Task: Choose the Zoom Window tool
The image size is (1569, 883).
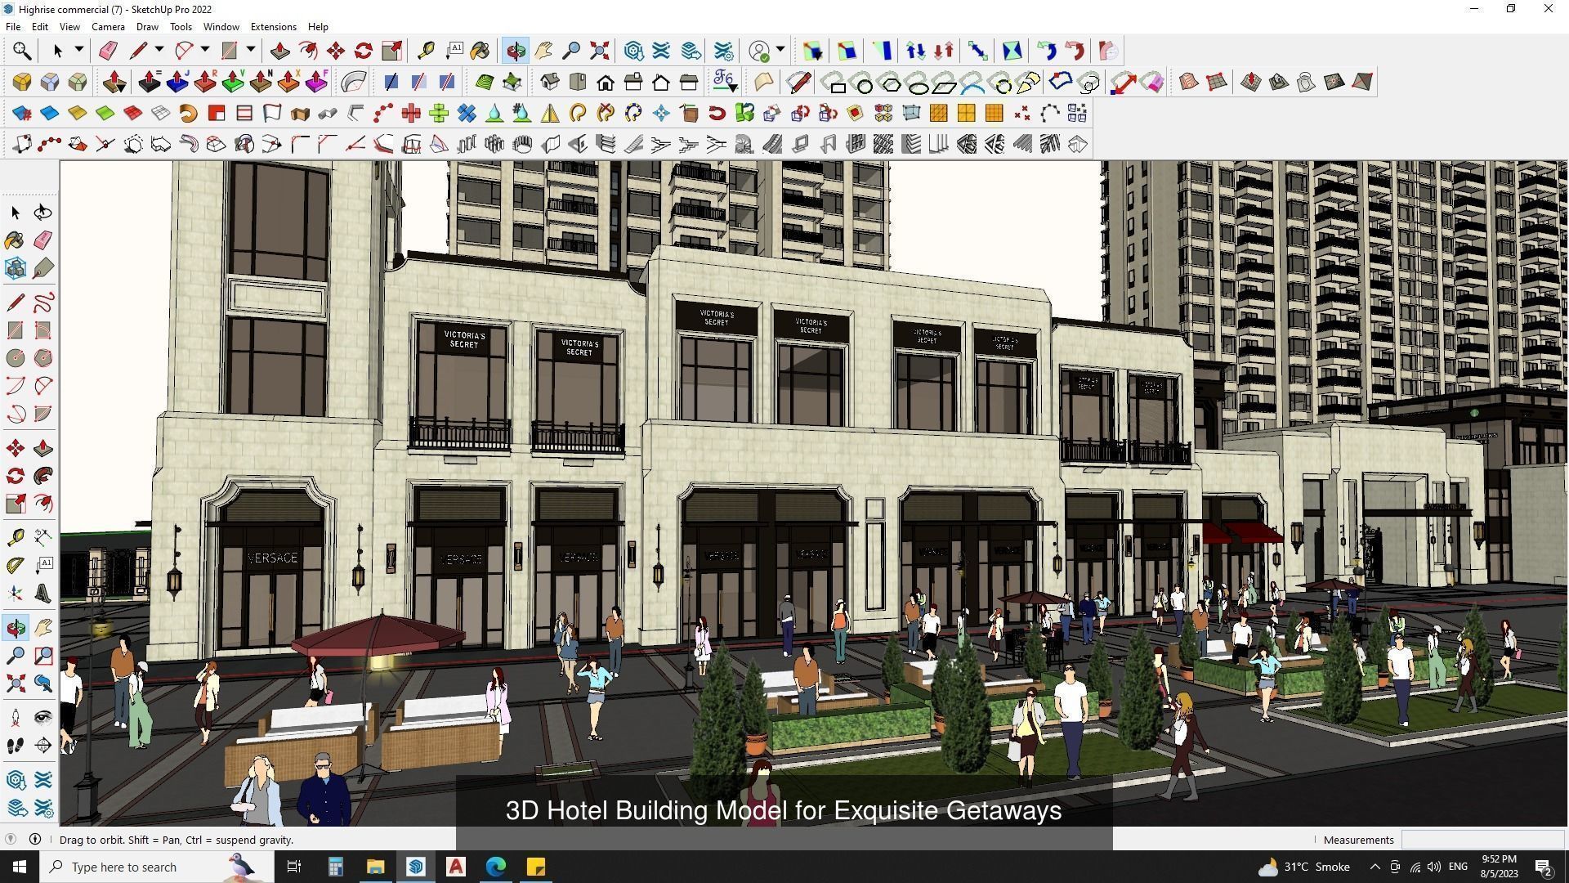Action: tap(42, 656)
